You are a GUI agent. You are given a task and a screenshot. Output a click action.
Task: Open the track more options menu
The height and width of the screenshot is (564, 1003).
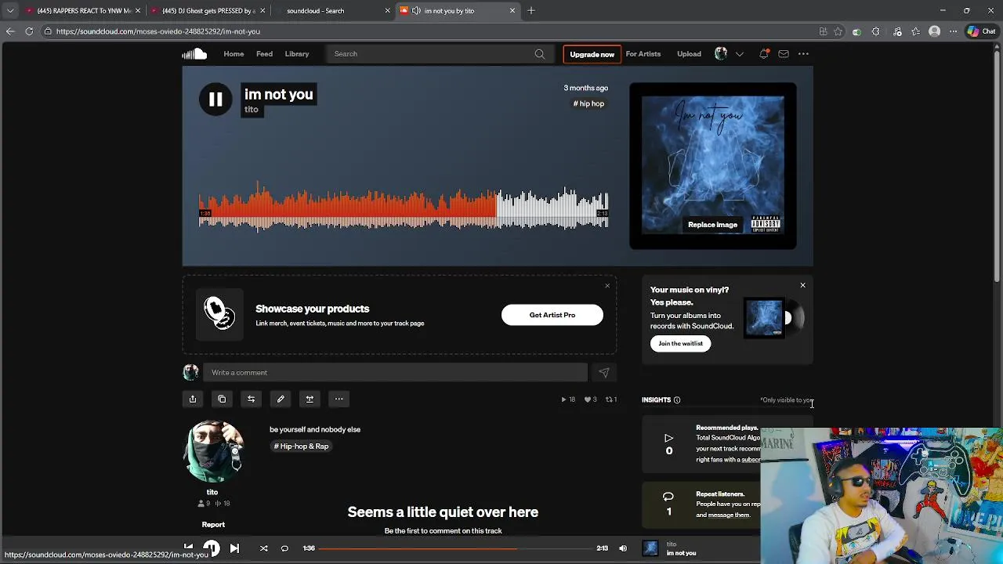pos(339,399)
